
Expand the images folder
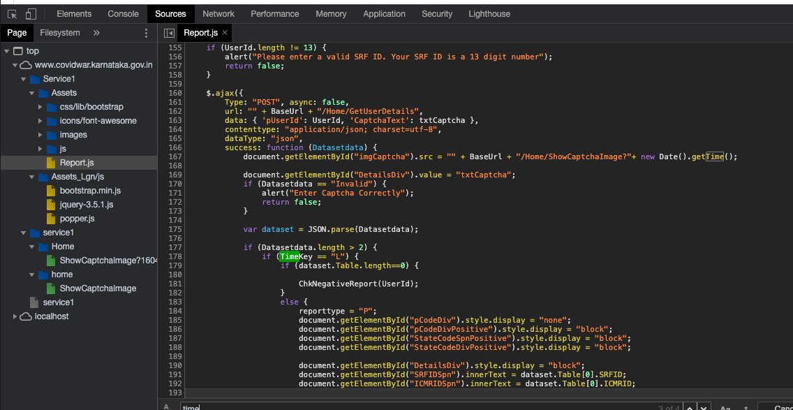tap(40, 135)
